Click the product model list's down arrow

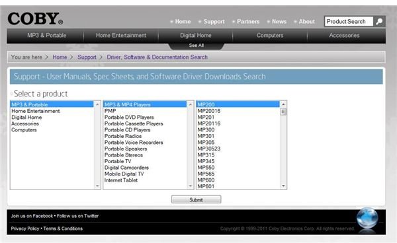coord(283,186)
